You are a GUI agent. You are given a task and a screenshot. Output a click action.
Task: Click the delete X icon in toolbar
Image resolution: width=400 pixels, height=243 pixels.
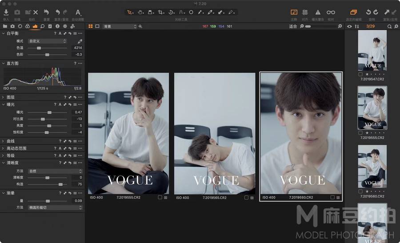(x=36, y=12)
